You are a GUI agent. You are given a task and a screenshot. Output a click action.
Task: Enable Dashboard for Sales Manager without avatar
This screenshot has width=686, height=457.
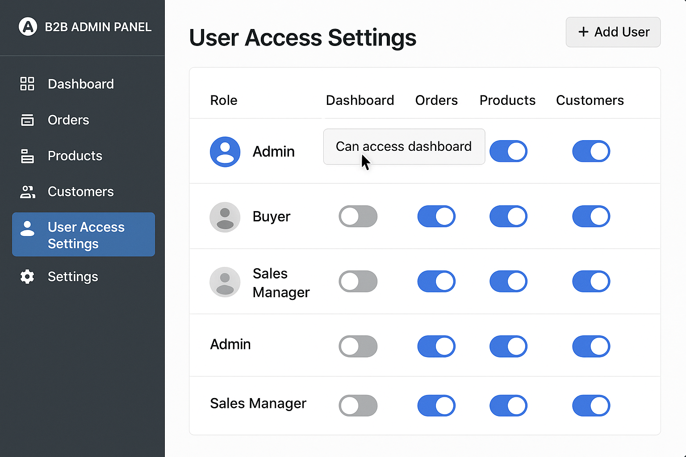tap(358, 406)
